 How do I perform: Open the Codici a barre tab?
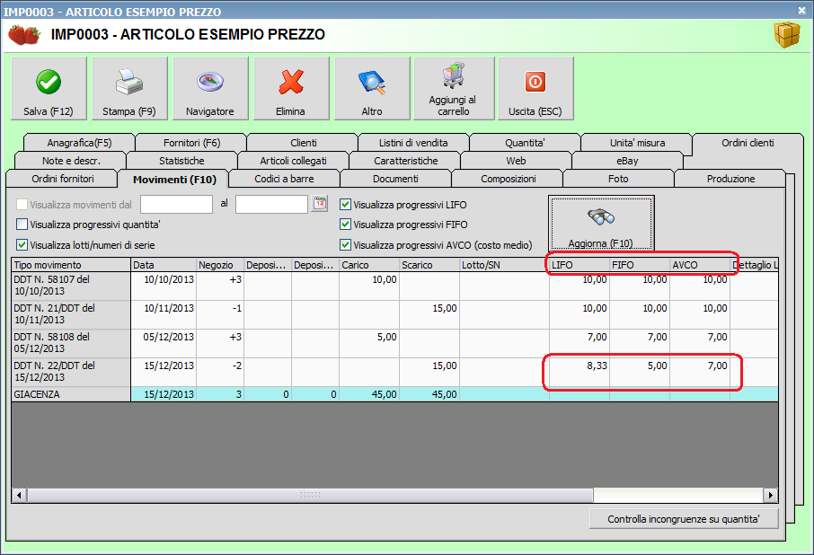(x=284, y=179)
